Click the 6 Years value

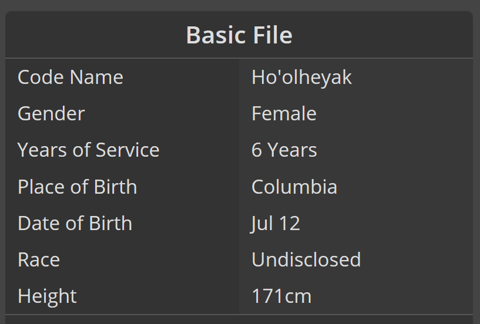coord(284,150)
